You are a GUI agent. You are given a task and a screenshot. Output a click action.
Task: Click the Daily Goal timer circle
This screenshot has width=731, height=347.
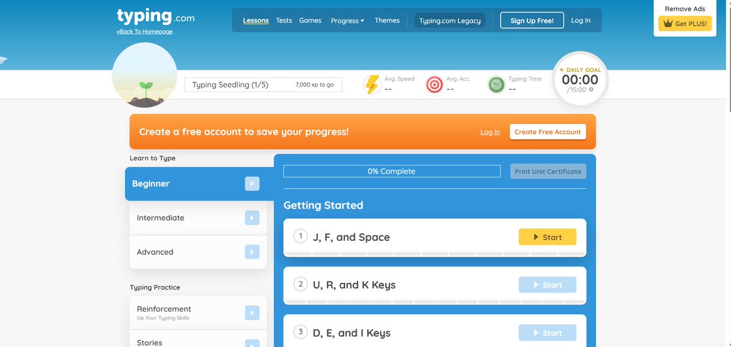click(x=580, y=79)
